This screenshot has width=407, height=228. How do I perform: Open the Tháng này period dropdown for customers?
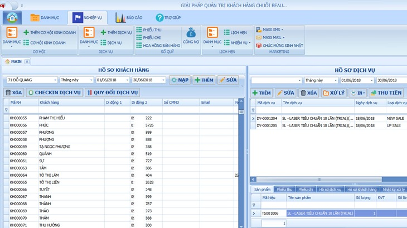tap(91, 80)
